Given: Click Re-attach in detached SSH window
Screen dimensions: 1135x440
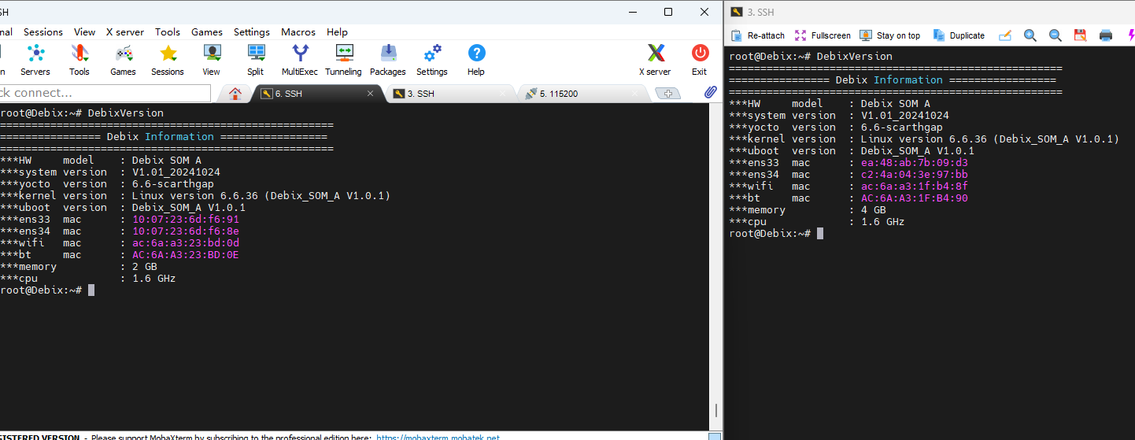Looking at the screenshot, I should (x=758, y=35).
